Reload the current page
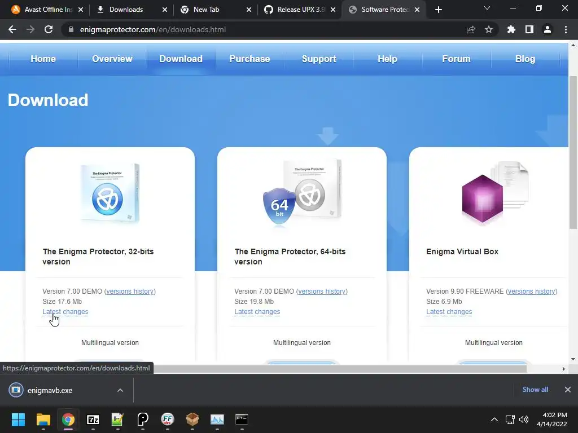The width and height of the screenshot is (578, 433). coord(49,29)
